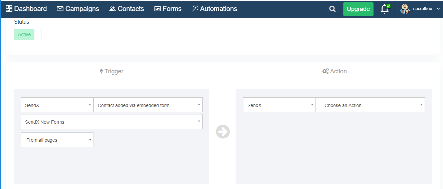Click the Forms card icon
Image resolution: width=443 pixels, height=189 pixels.
coord(158,9)
